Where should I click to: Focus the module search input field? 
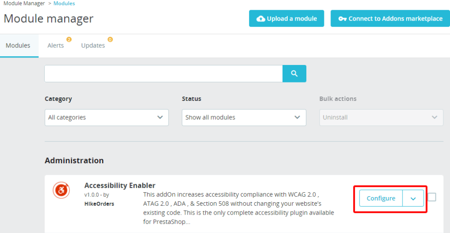(x=163, y=74)
